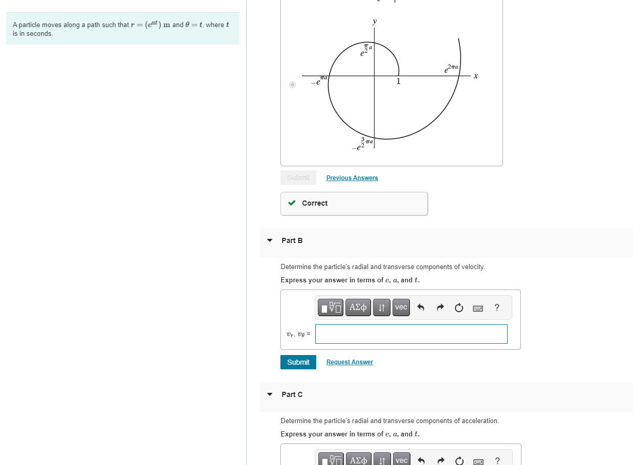The image size is (633, 465).
Task: Open help question mark in Part B
Action: 497,307
